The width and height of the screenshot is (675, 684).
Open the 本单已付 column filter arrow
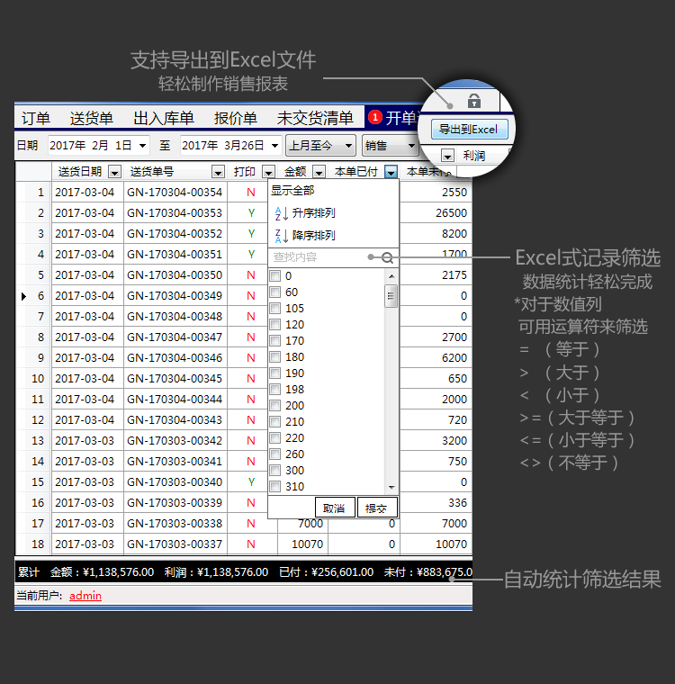[391, 172]
